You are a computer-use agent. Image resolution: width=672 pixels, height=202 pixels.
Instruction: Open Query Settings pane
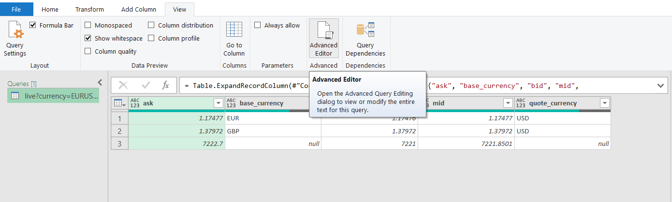[15, 39]
